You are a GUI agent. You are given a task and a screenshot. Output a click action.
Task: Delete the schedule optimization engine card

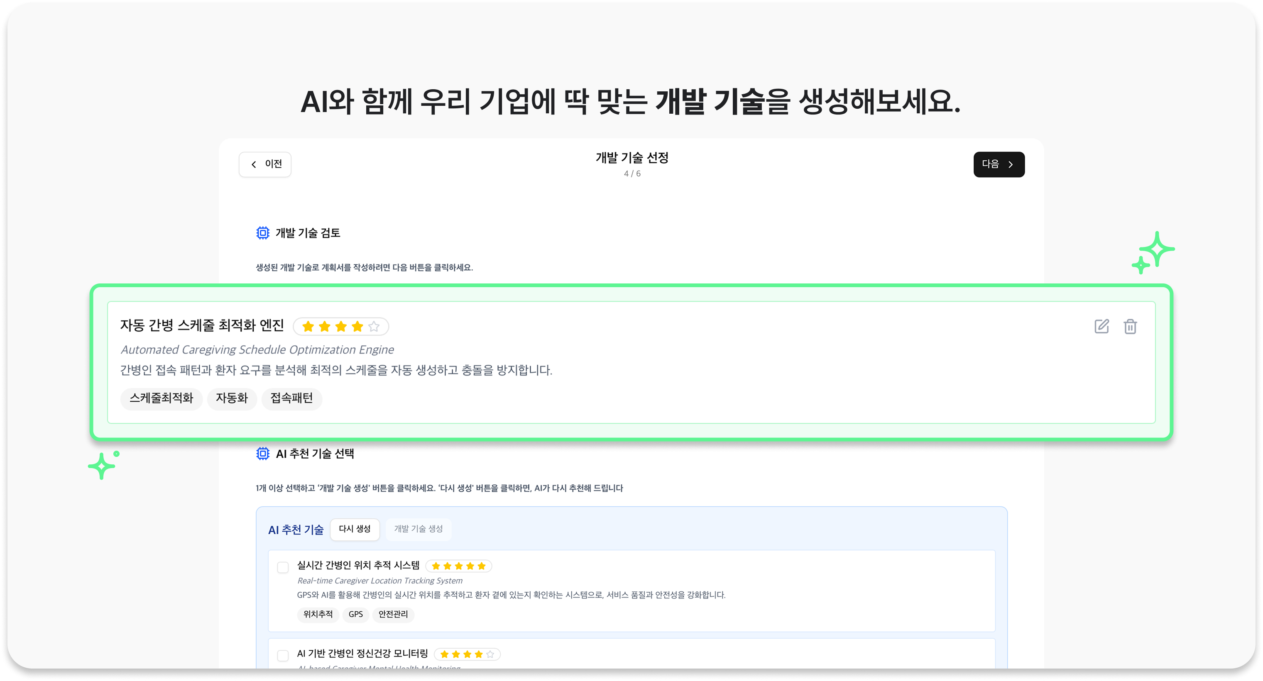(x=1130, y=326)
